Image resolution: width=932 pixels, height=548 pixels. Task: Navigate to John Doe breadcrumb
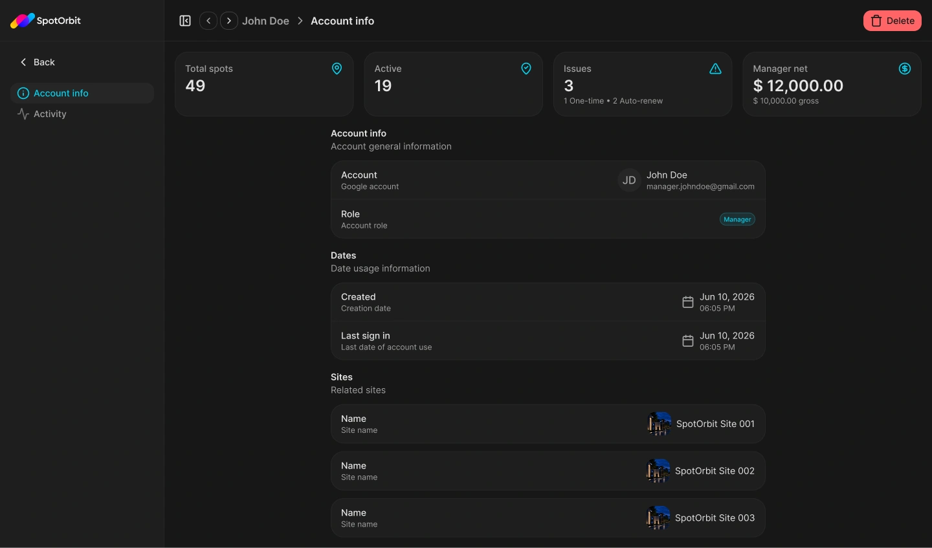click(265, 21)
